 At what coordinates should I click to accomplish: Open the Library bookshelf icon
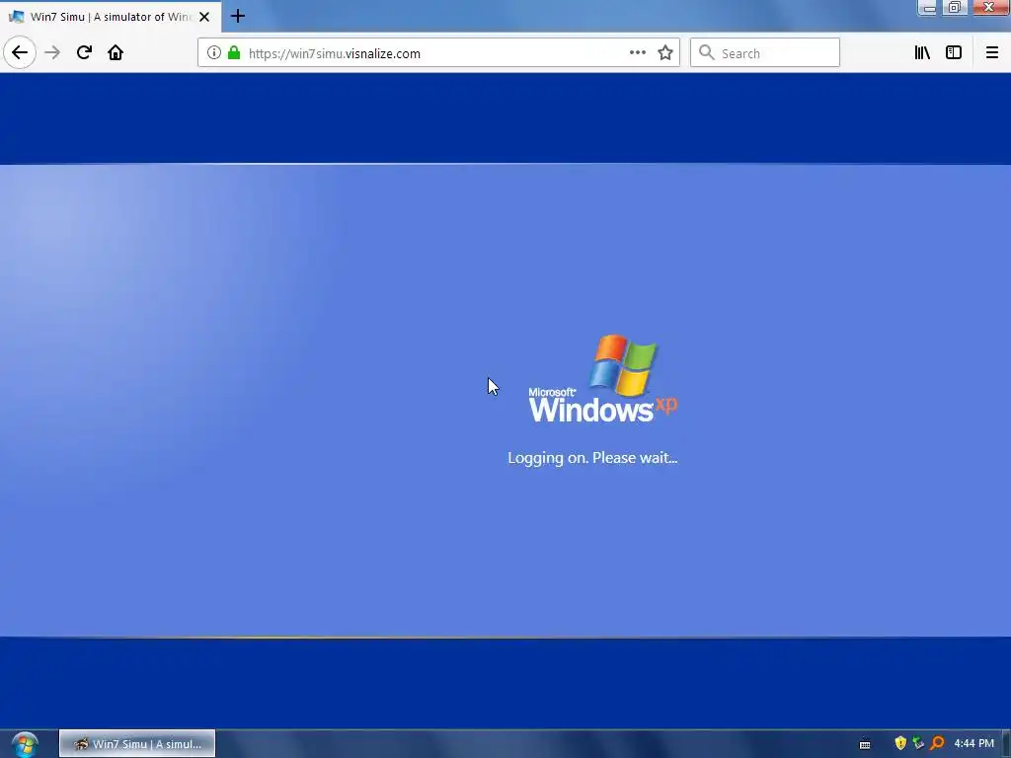[x=922, y=53]
